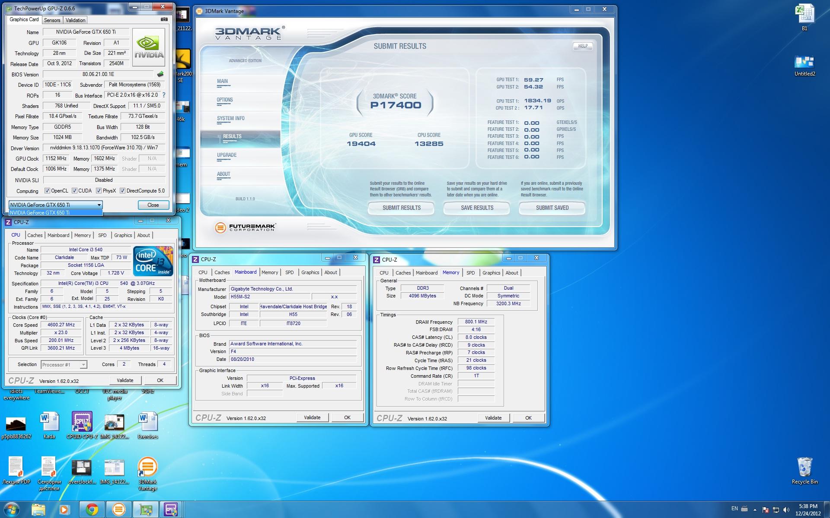Screen dimensions: 830x518
Task: Switch to Google Chrome in the taskbar
Action: click(x=92, y=510)
